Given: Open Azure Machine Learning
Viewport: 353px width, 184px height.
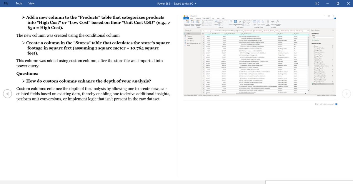Looking at the screenshot, I should pyautogui.click(x=277, y=22).
